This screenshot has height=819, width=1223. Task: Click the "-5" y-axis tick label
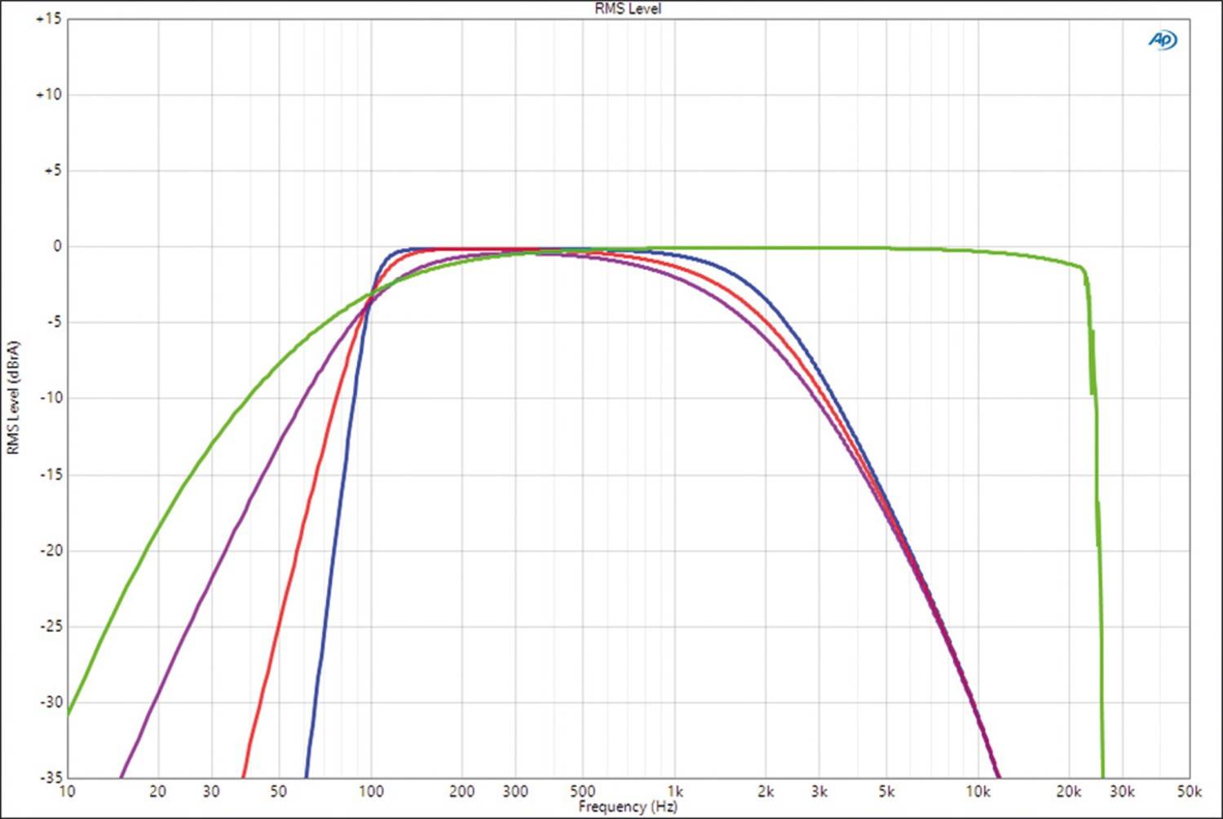pyautogui.click(x=53, y=322)
